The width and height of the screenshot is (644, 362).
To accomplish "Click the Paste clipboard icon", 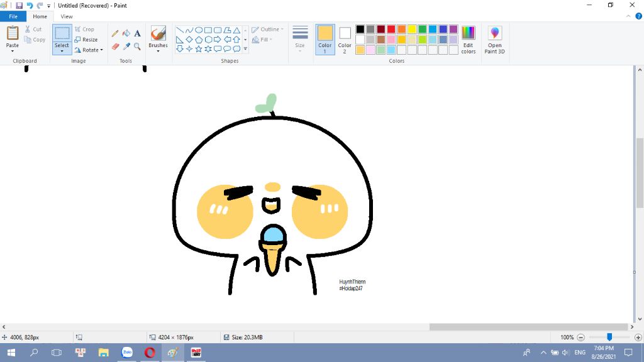I will pyautogui.click(x=13, y=33).
